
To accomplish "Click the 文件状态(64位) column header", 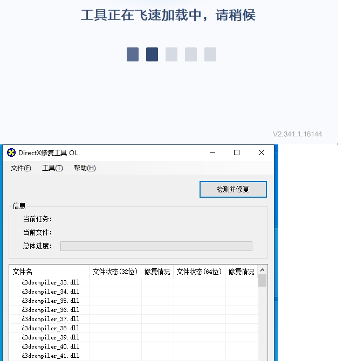I will click(x=199, y=272).
